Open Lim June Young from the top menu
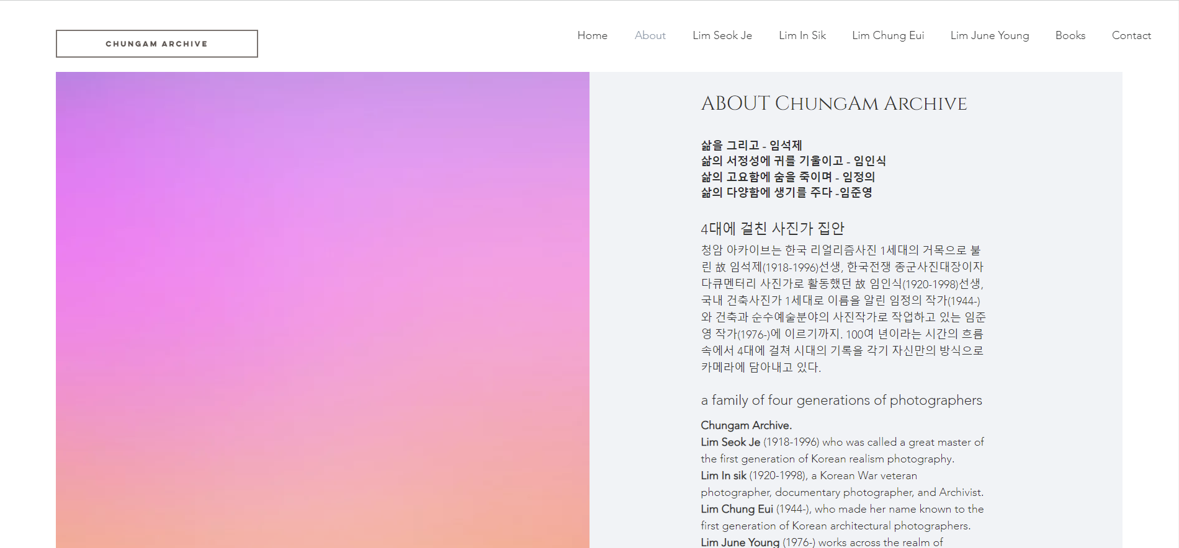Image resolution: width=1179 pixels, height=548 pixels. (x=989, y=35)
